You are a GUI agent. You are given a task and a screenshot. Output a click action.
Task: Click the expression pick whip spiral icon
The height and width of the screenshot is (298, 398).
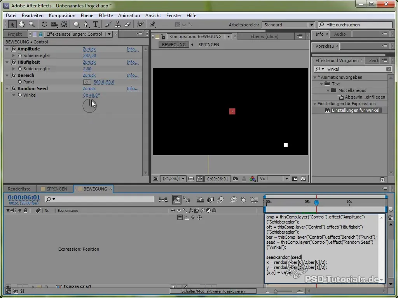(193, 217)
